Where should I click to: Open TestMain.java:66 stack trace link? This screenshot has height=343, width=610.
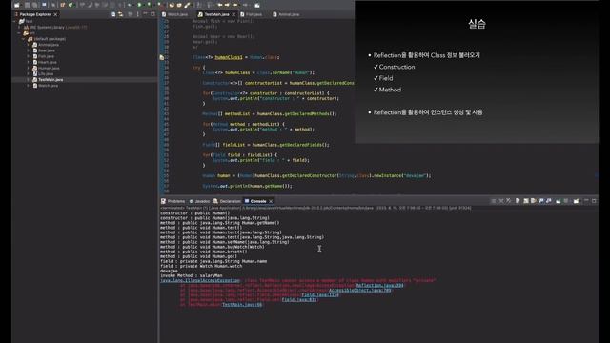pyautogui.click(x=242, y=305)
